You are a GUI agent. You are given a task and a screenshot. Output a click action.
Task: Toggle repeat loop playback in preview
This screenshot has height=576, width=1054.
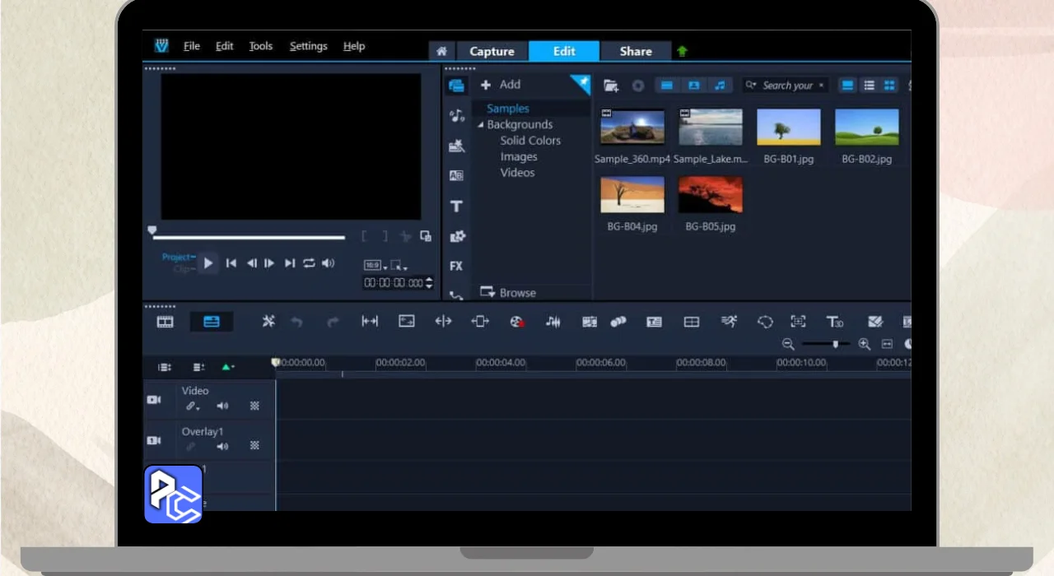click(309, 263)
